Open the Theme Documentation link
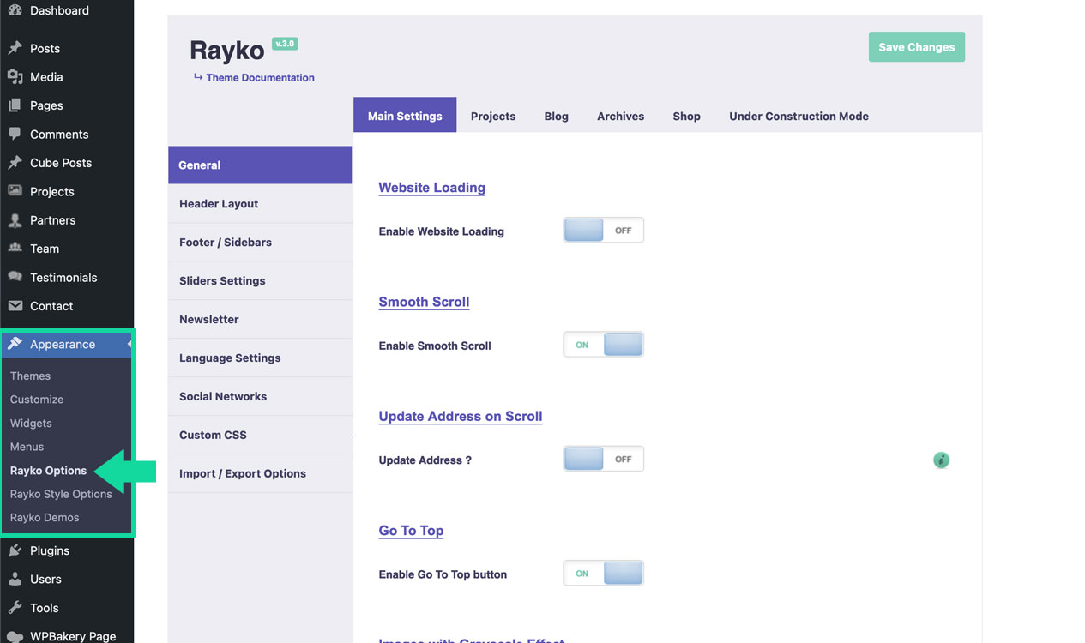The width and height of the screenshot is (1085, 643). pyautogui.click(x=260, y=77)
